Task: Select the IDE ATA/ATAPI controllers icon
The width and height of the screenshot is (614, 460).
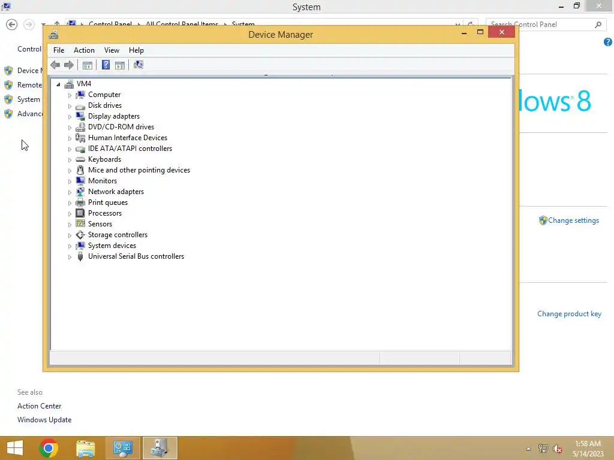Action: [80, 149]
